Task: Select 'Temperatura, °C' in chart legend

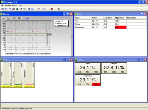Action: click(61, 25)
